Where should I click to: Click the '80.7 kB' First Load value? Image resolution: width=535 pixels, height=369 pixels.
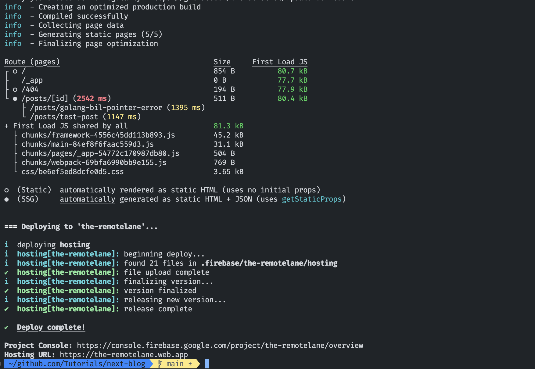pyautogui.click(x=293, y=71)
